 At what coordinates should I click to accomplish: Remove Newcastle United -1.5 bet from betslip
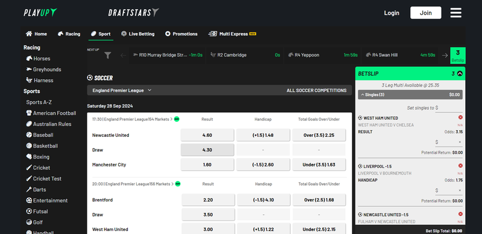click(x=460, y=214)
